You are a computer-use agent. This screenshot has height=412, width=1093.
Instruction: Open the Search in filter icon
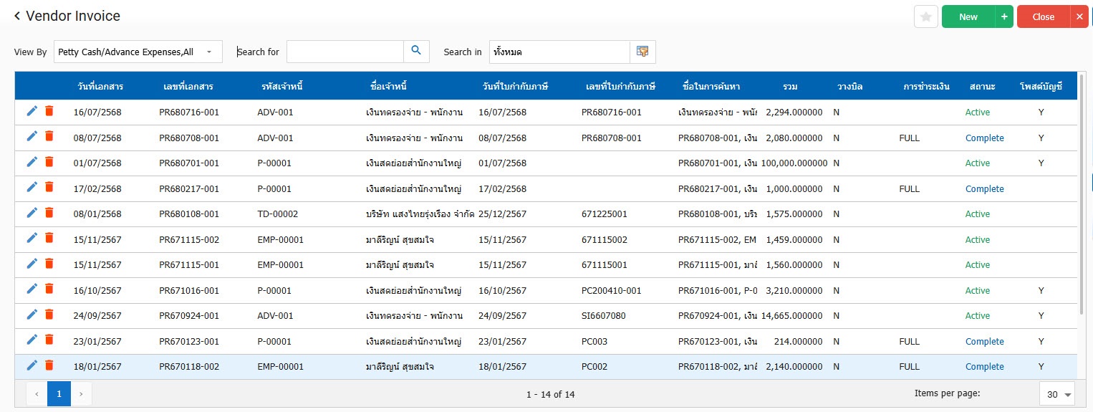tap(642, 52)
